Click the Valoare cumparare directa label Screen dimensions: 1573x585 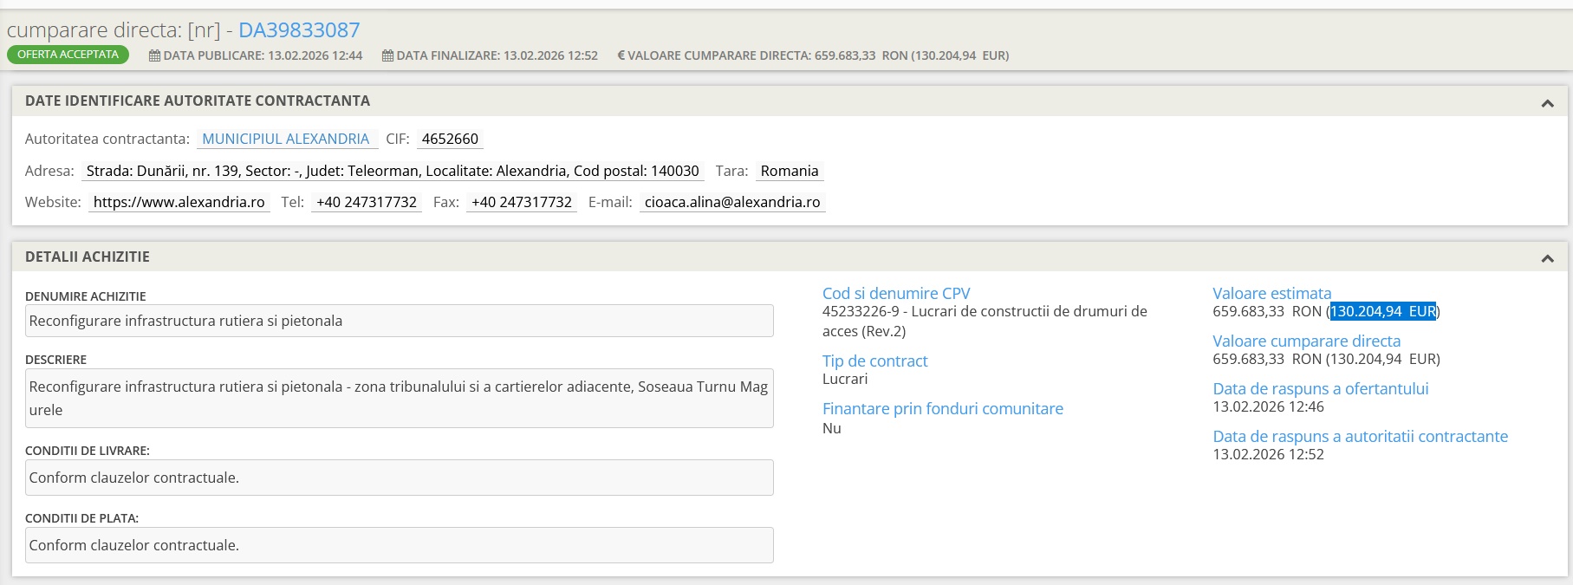click(1306, 341)
